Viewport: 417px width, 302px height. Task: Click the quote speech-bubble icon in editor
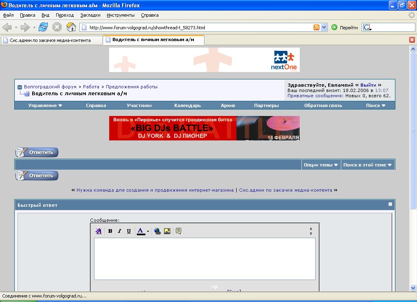point(178,231)
